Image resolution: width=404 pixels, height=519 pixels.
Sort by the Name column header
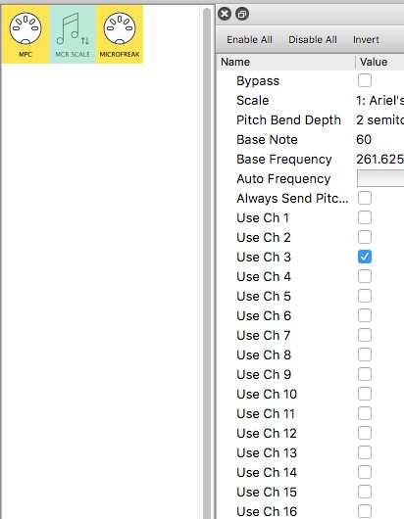(286, 62)
